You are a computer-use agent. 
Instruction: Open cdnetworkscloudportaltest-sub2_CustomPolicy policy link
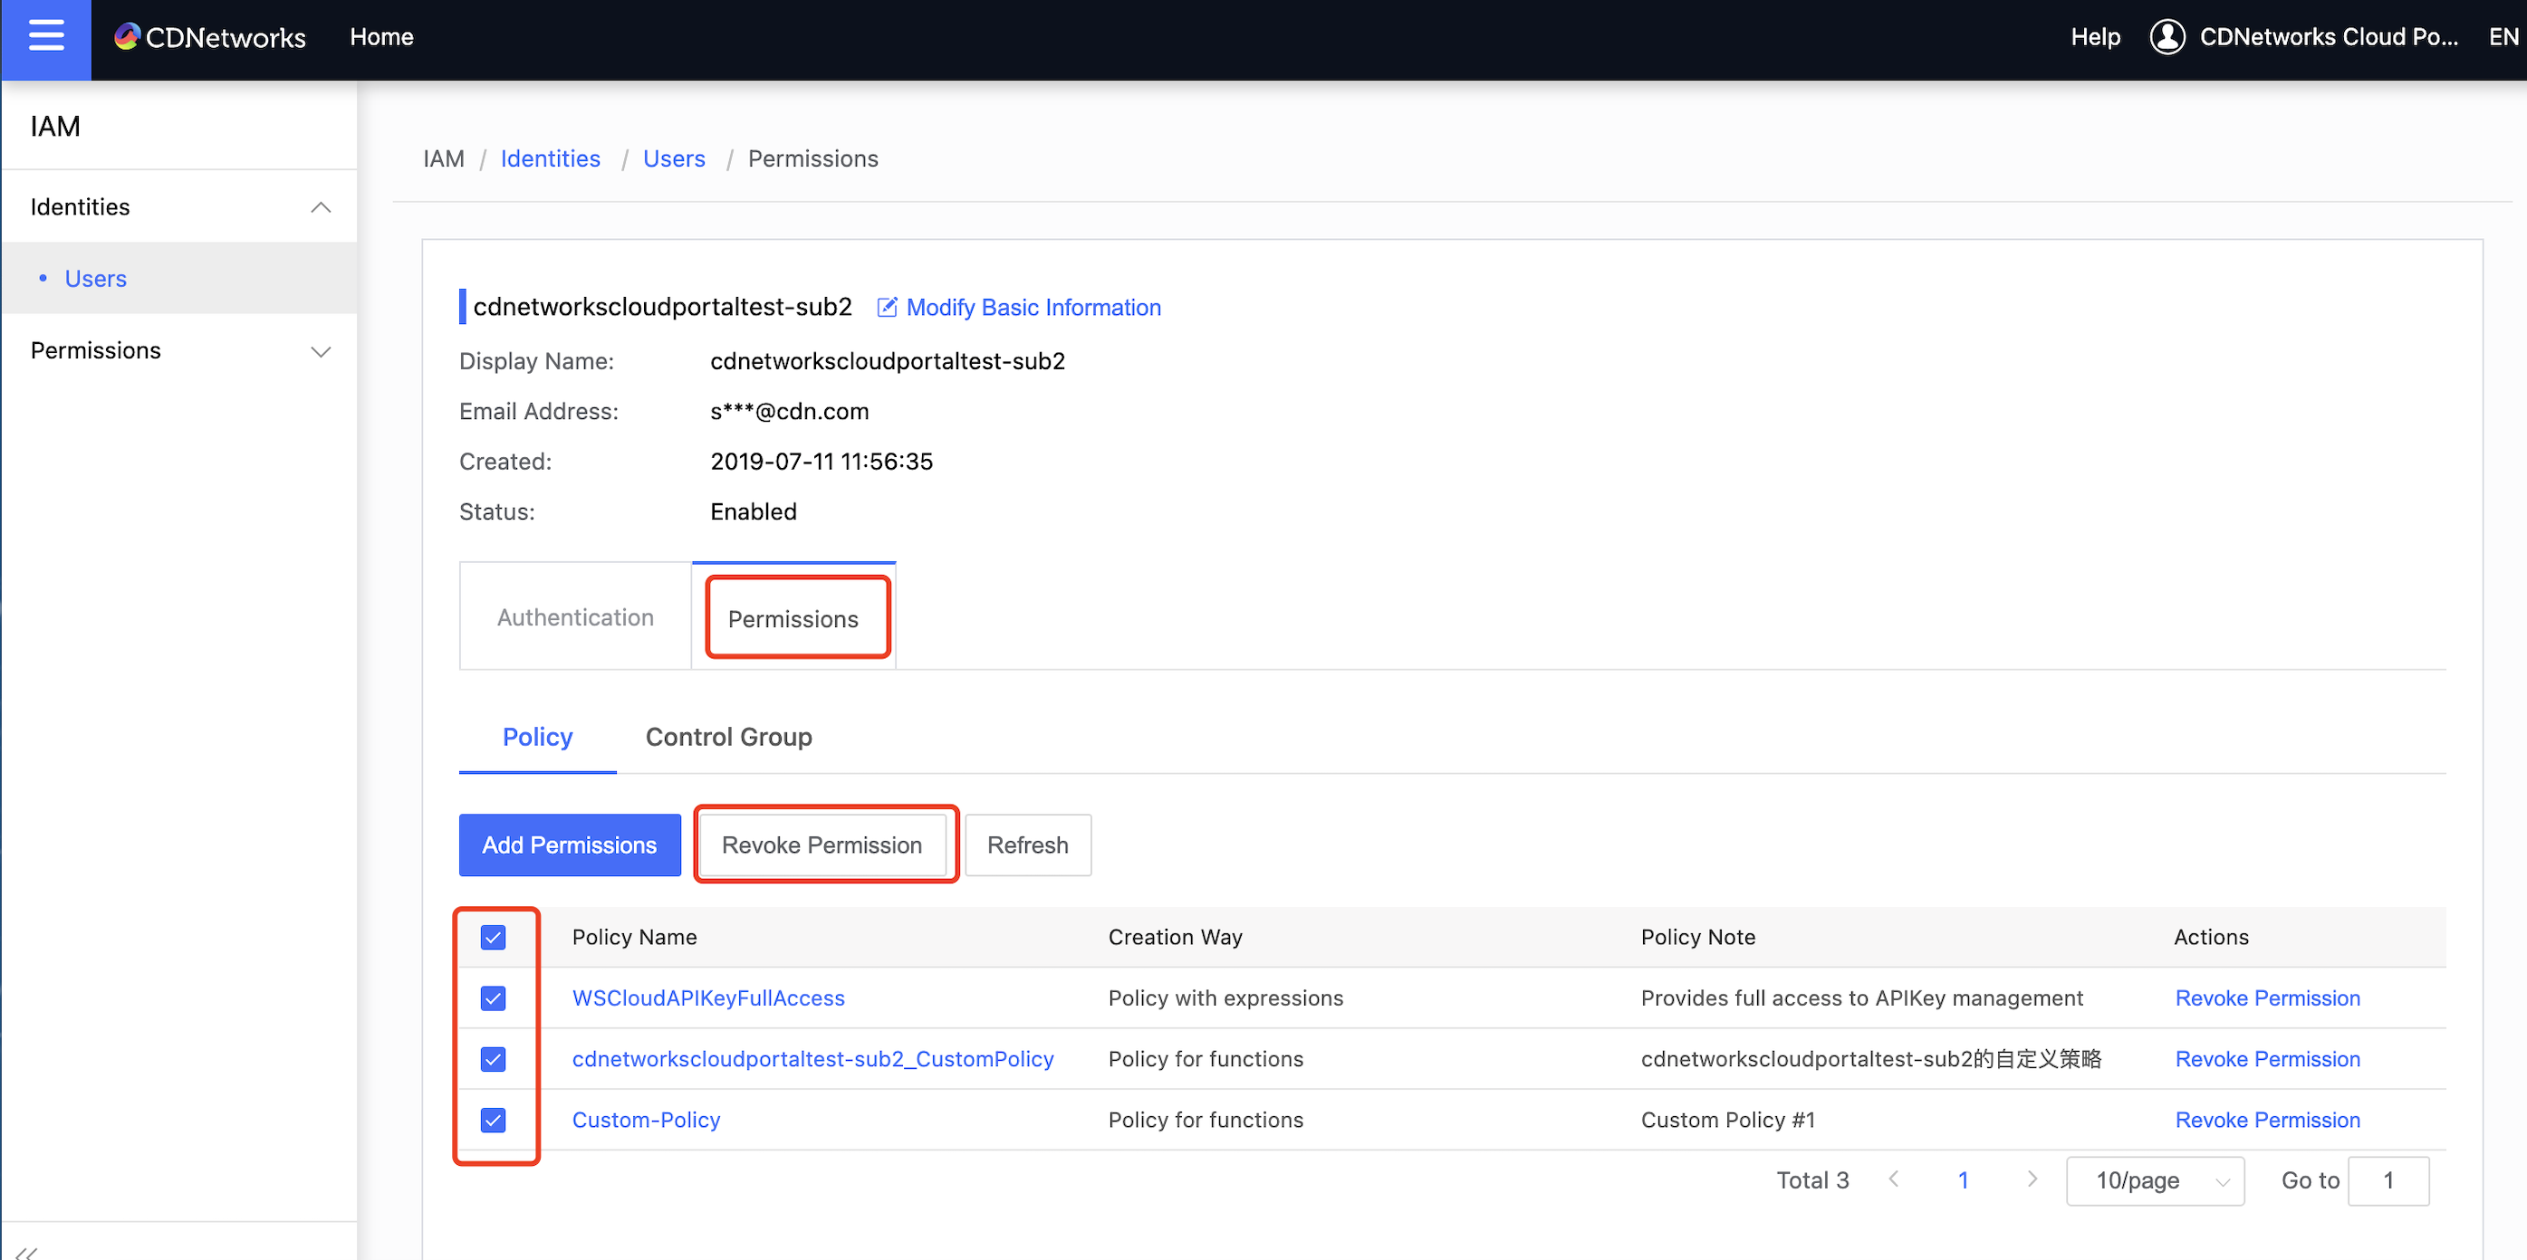[813, 1059]
